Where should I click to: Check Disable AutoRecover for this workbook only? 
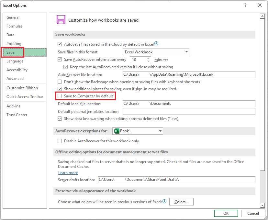point(60,141)
